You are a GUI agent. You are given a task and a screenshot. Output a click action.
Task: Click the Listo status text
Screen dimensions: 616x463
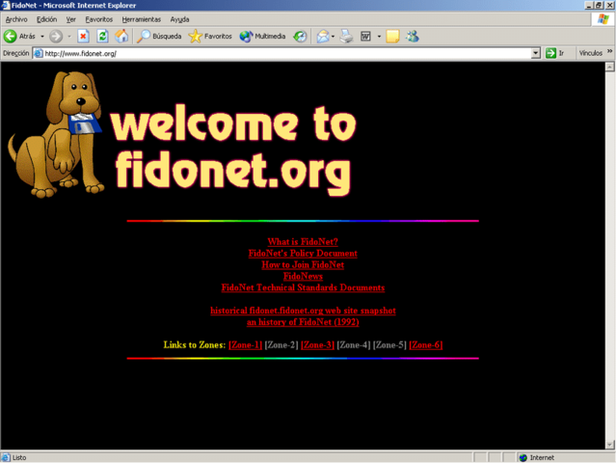19,457
